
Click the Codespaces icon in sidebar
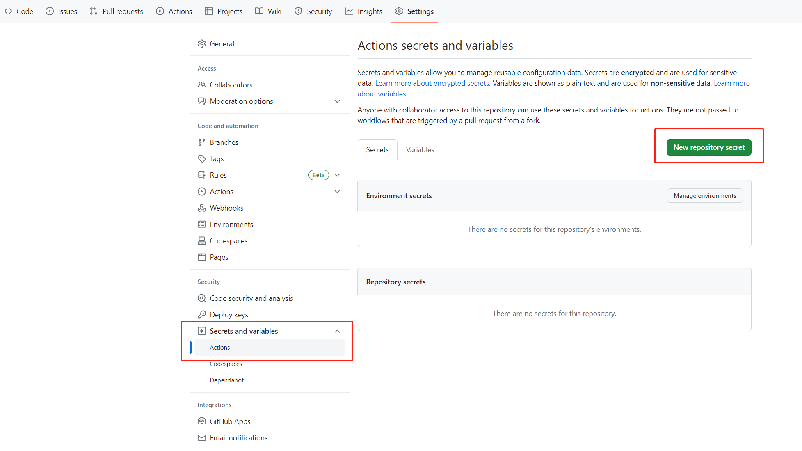pyautogui.click(x=201, y=241)
